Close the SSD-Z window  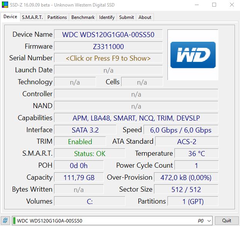tap(232, 5)
